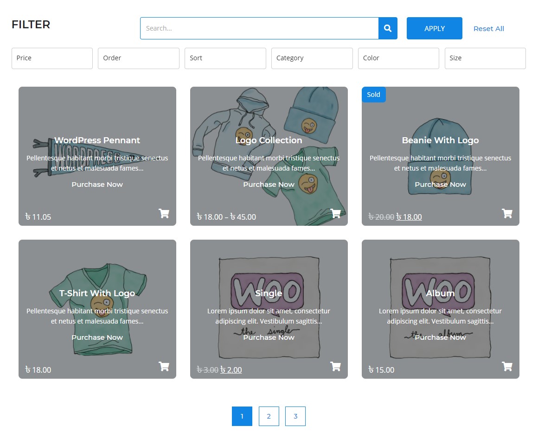Open the Size filter dropdown
Viewport: 538px width, 445px height.
pos(485,58)
